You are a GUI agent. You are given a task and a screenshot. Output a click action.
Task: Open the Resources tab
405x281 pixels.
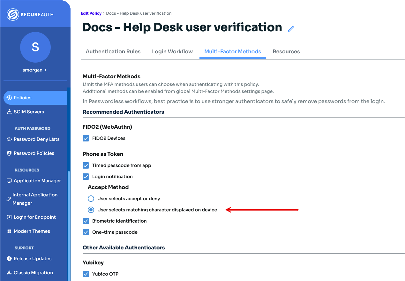tap(286, 51)
